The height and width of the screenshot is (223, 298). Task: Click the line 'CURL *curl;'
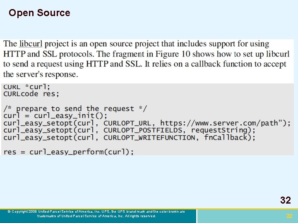pos(27,87)
